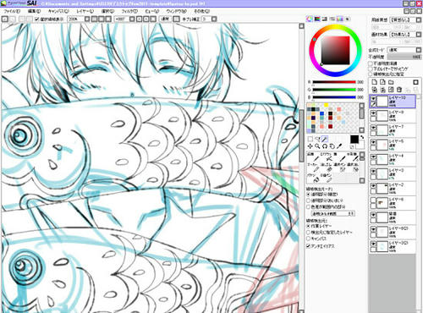This screenshot has width=423, height=313.
Task: Choose the pencil (鉛筆) brush
Action: coord(314,157)
